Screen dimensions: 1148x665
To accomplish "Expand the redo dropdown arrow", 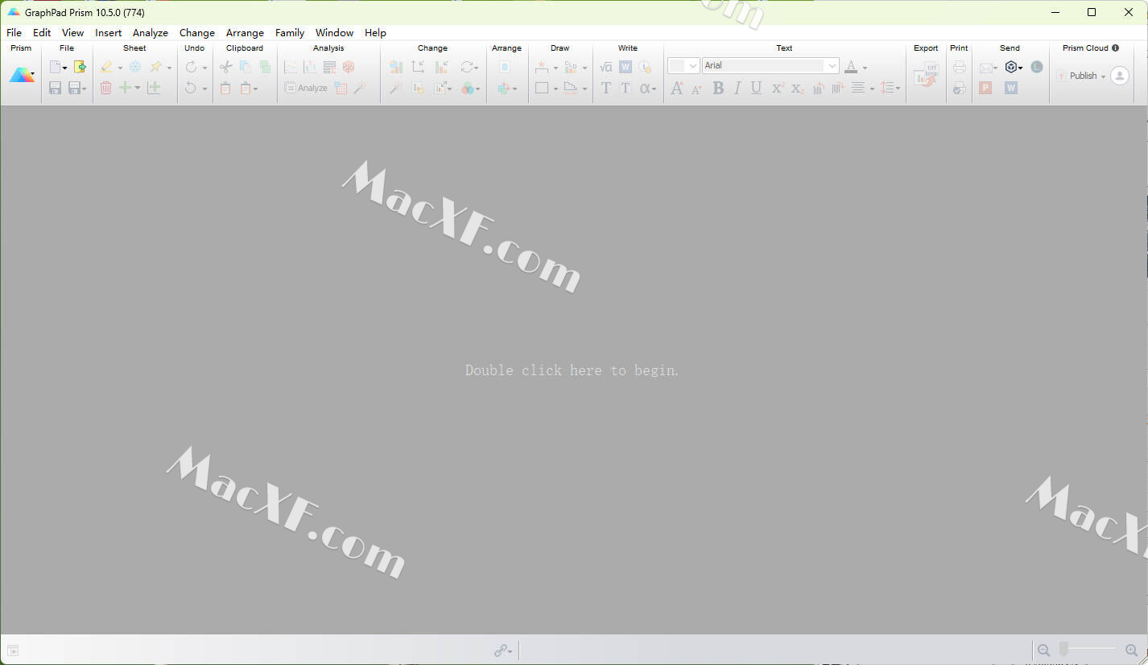I will (x=204, y=68).
